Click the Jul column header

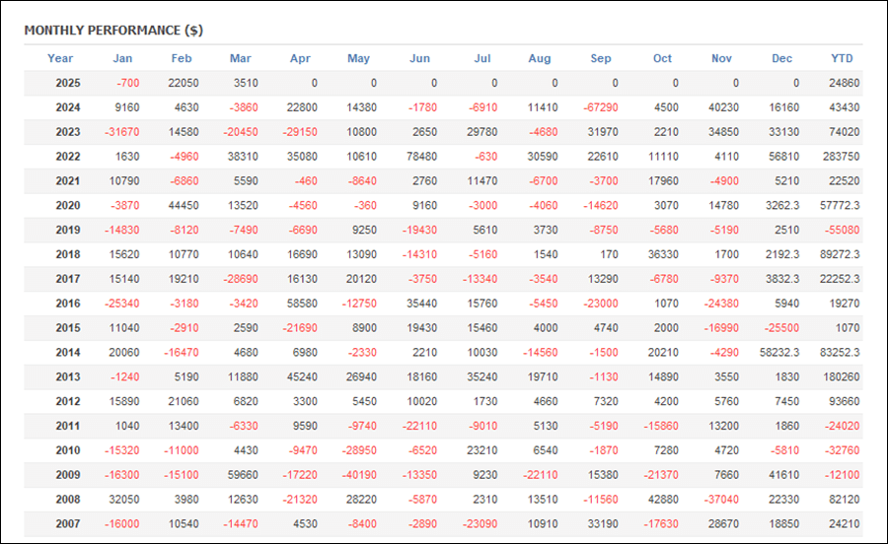tap(481, 58)
